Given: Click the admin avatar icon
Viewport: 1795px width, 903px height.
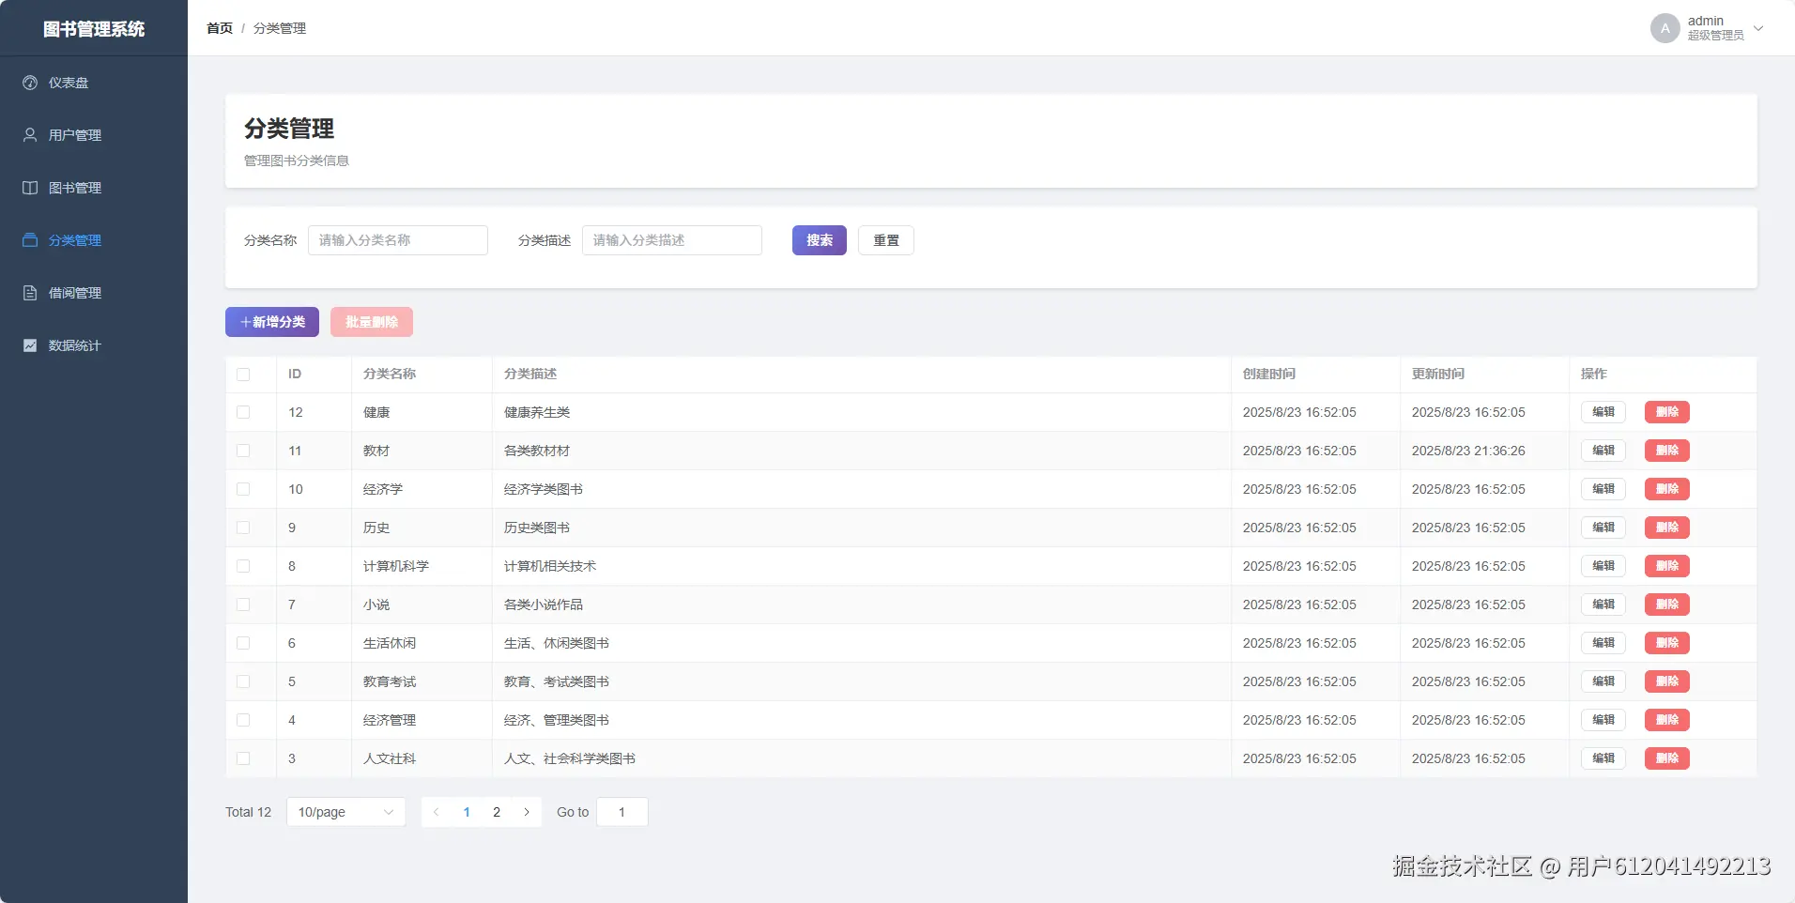Looking at the screenshot, I should pos(1665,28).
